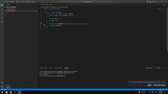Open File Explorer from the taskbar

coord(11,92)
